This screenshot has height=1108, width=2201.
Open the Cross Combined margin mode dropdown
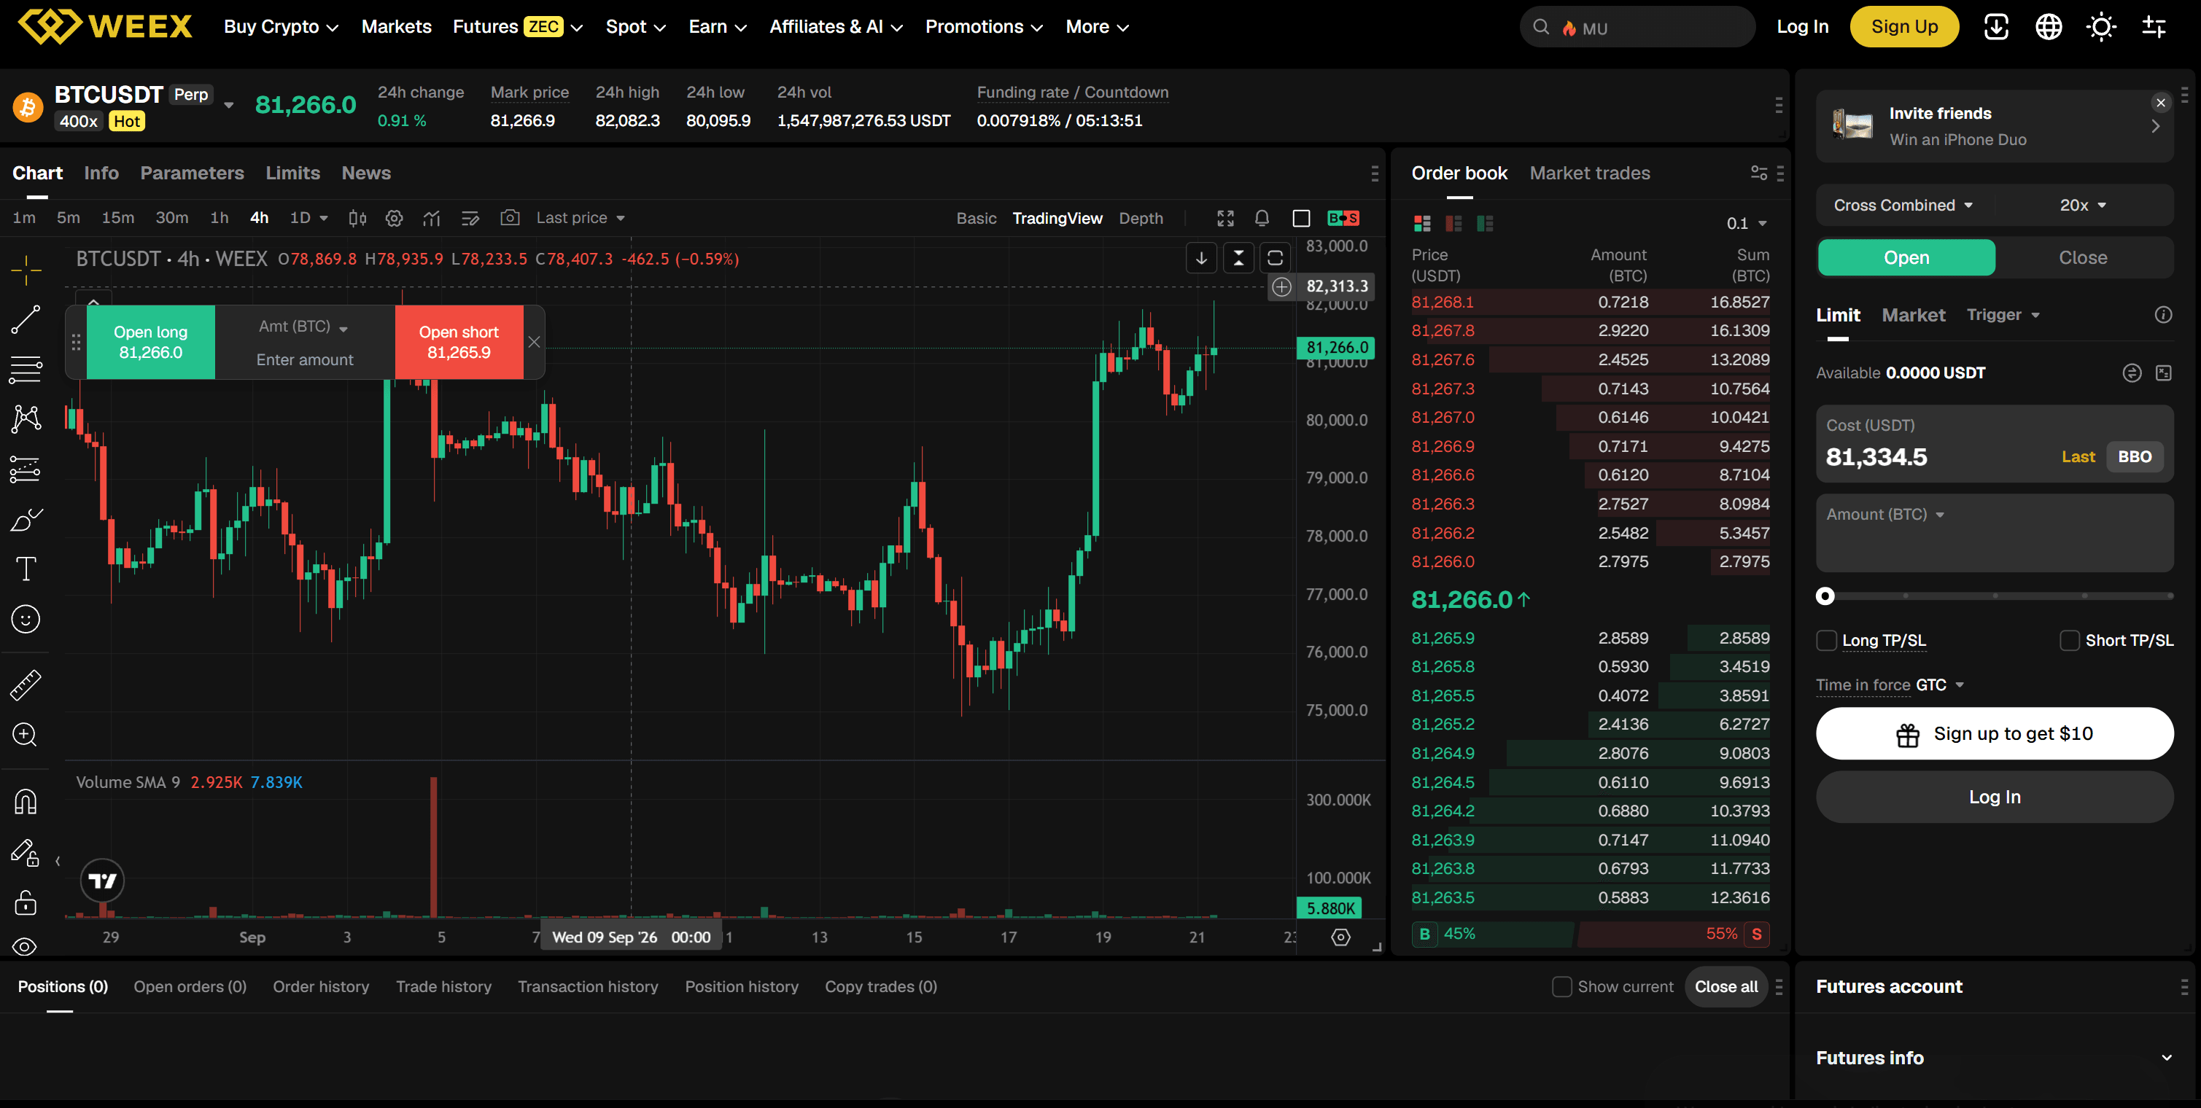(1903, 205)
